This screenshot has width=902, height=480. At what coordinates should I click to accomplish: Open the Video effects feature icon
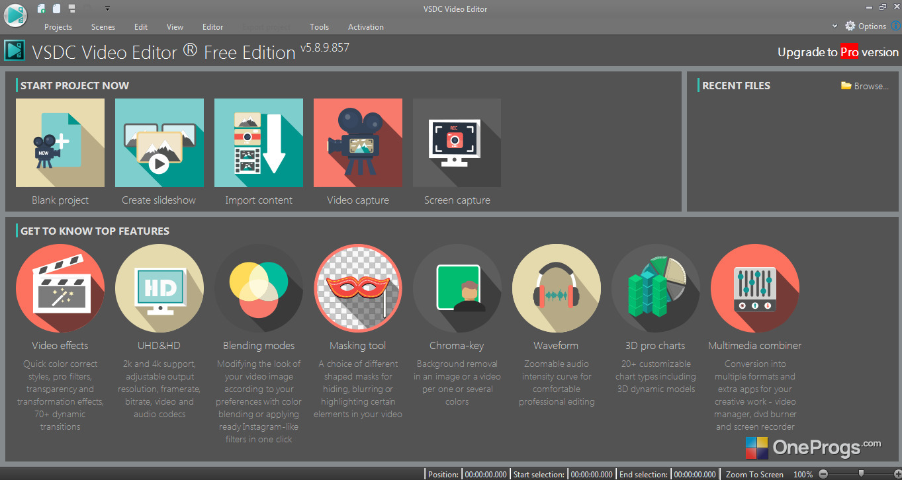click(x=60, y=288)
